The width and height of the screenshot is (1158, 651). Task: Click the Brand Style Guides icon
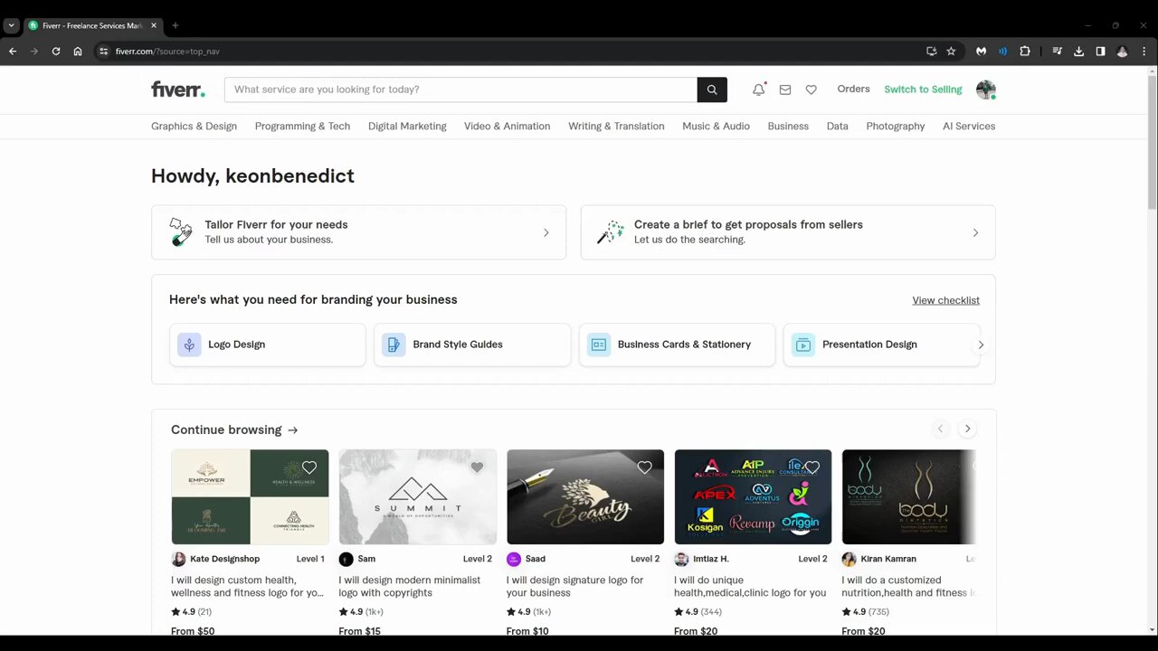[394, 344]
